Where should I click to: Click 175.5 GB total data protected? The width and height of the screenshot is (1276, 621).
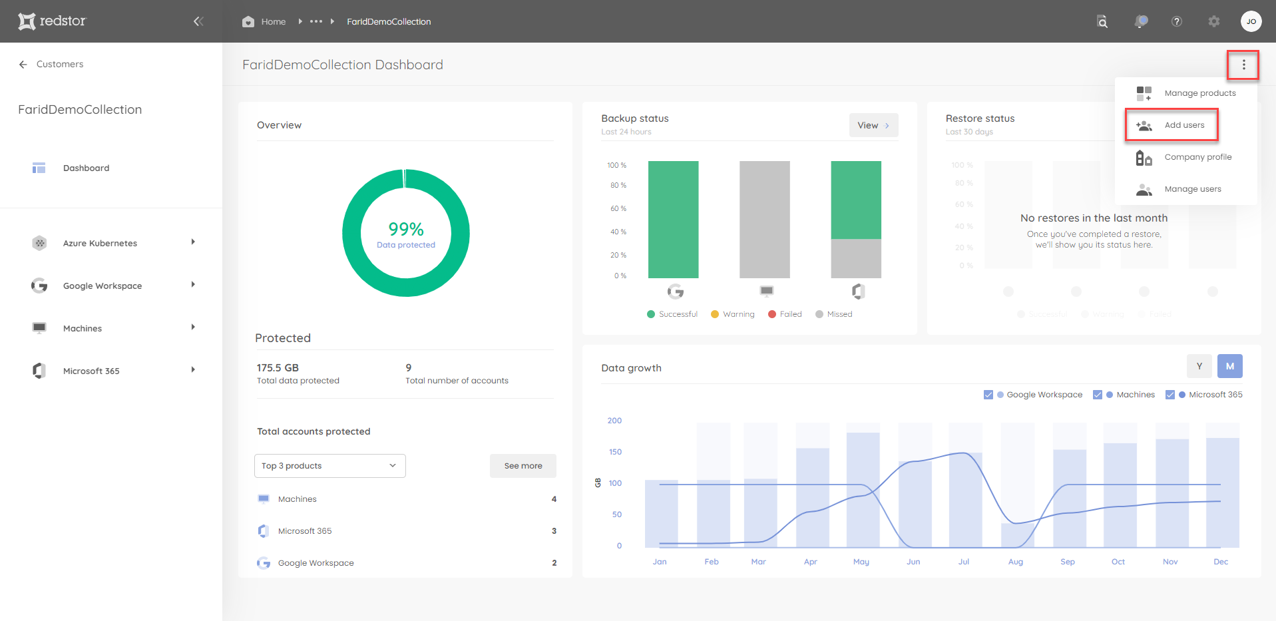[278, 367]
